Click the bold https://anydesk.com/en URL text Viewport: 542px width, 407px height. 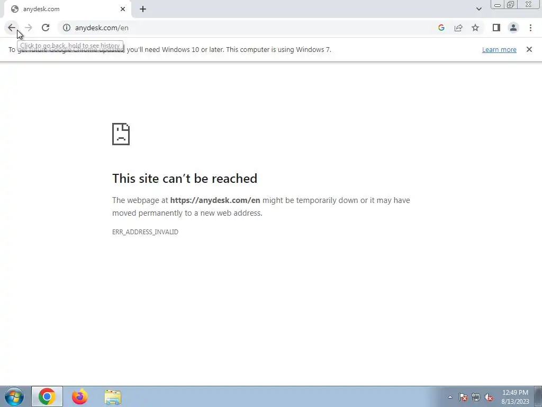coord(215,200)
